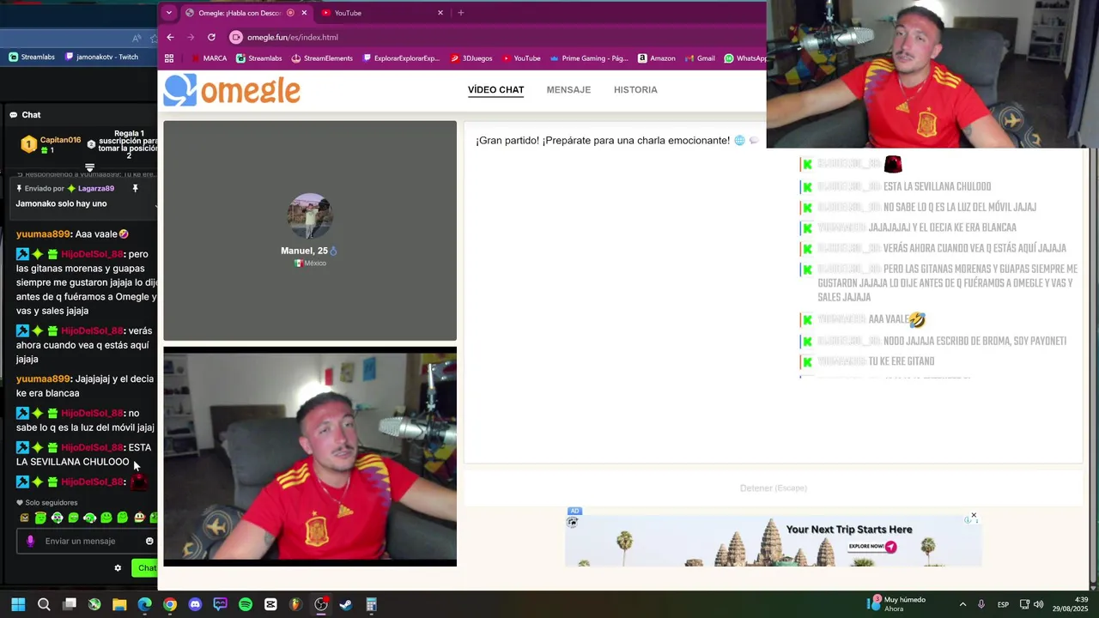Image resolution: width=1099 pixels, height=618 pixels.
Task: Go back in browser history
Action: (170, 37)
